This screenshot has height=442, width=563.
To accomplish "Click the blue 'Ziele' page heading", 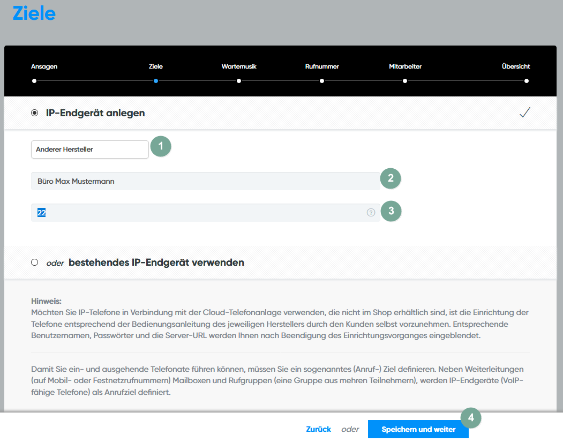I will pyautogui.click(x=34, y=13).
